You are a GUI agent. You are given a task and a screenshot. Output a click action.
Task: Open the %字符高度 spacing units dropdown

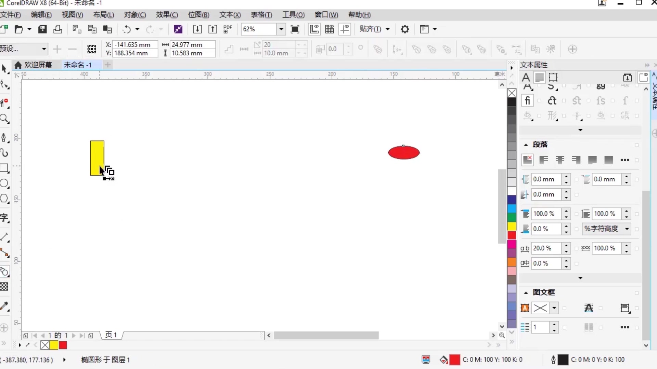[627, 229]
